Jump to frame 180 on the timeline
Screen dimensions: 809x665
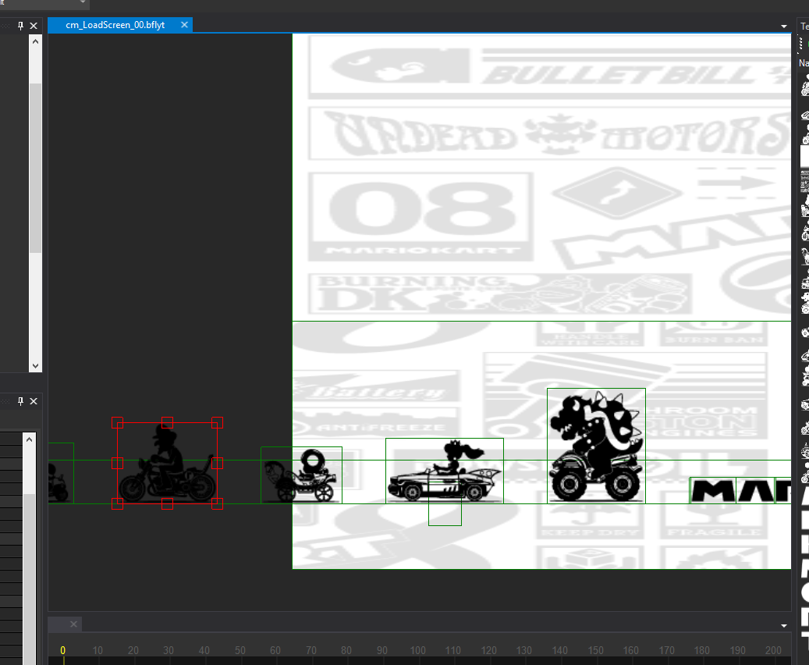[701, 650]
